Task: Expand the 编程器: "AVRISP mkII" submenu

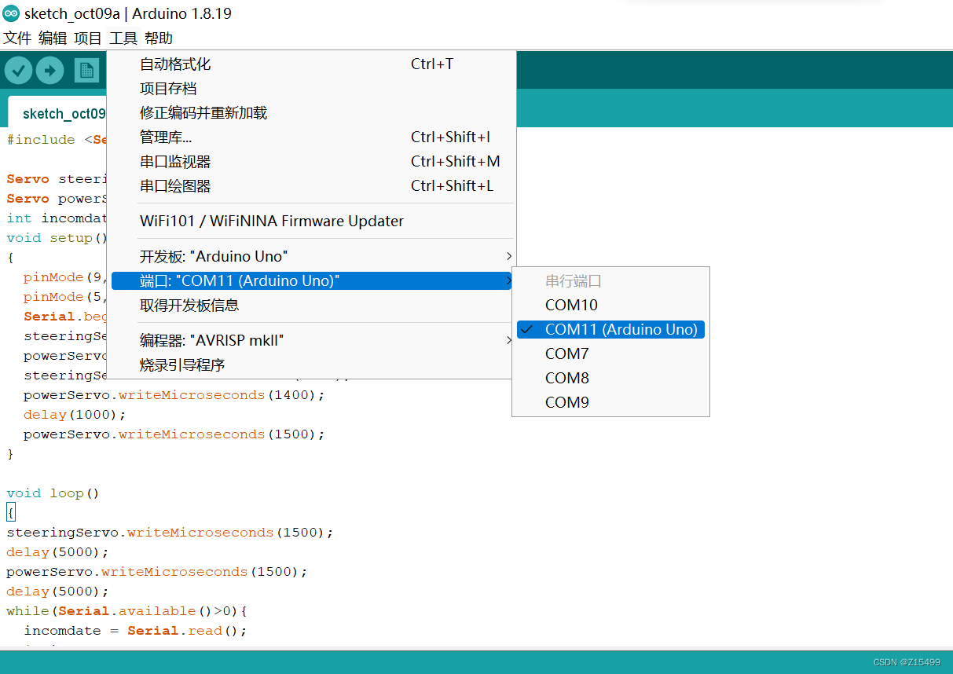Action: 311,341
